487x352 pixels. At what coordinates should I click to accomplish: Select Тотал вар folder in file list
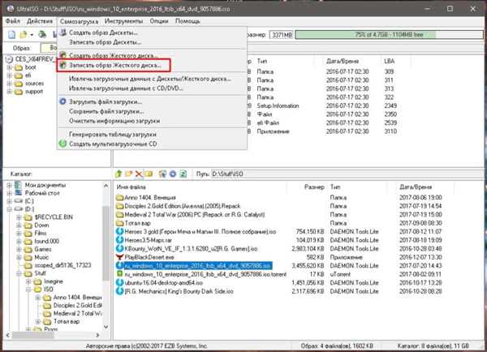(x=138, y=223)
